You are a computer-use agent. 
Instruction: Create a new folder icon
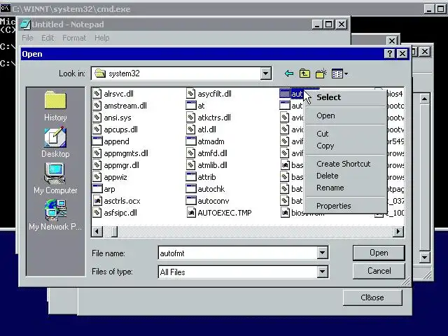click(321, 73)
